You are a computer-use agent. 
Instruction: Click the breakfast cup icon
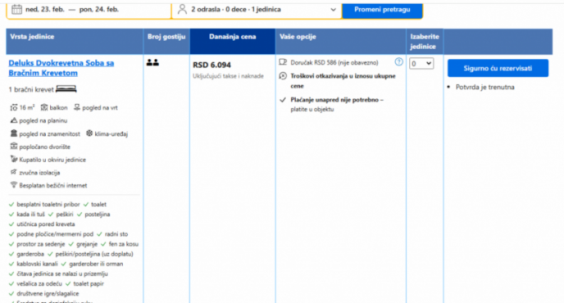283,62
